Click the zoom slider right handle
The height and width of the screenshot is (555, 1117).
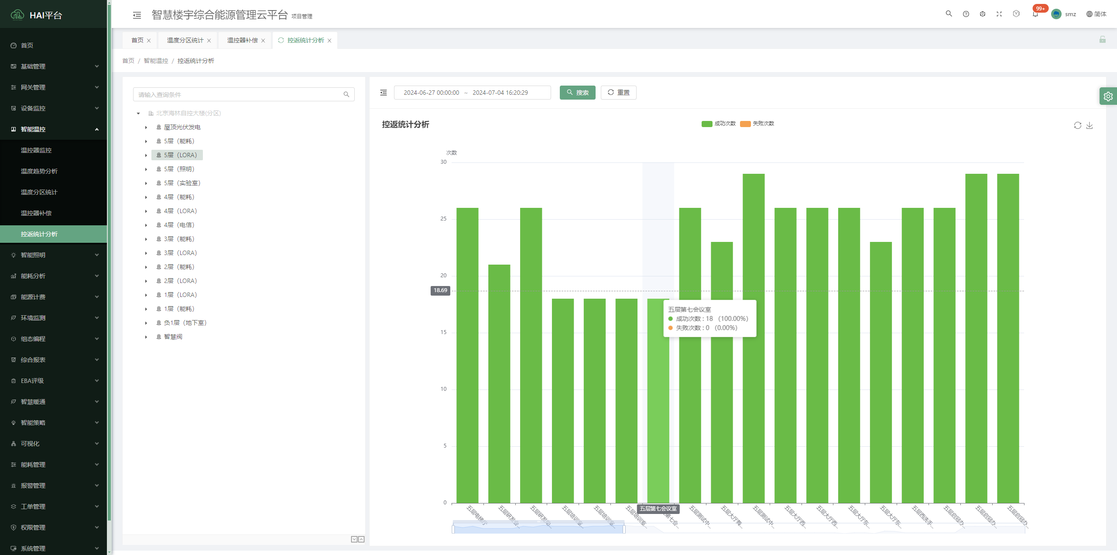pyautogui.click(x=624, y=529)
